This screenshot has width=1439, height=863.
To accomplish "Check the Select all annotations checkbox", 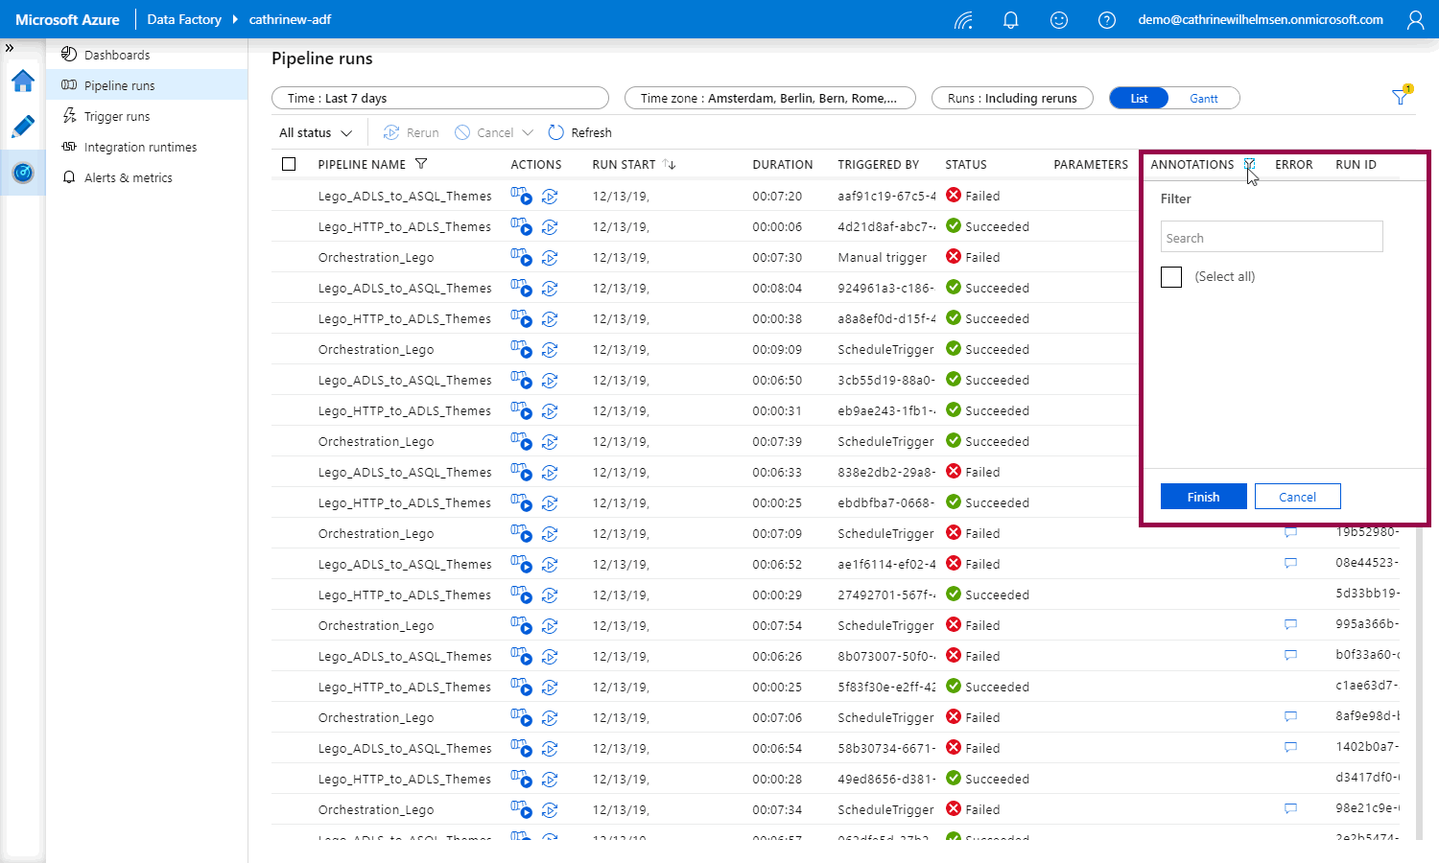I will pos(1171,277).
